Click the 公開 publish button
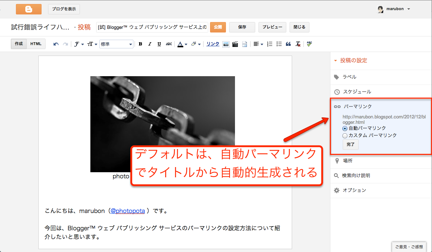The image size is (432, 252). coord(218,27)
